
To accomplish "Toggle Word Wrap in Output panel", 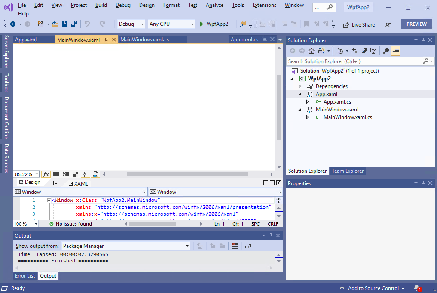I will click(x=248, y=246).
